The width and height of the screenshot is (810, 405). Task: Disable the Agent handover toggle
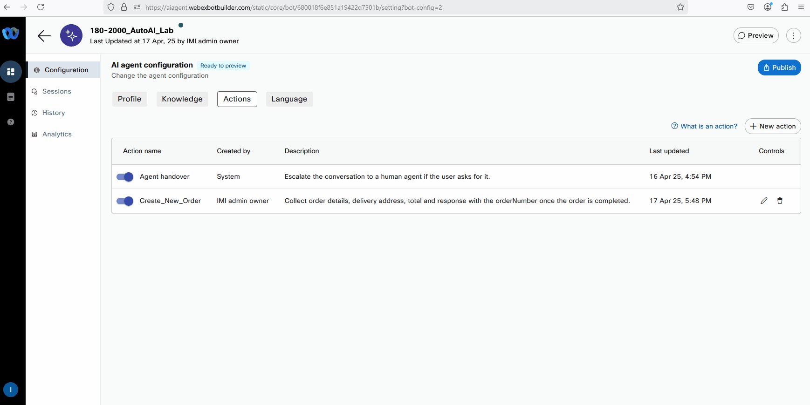coord(125,177)
